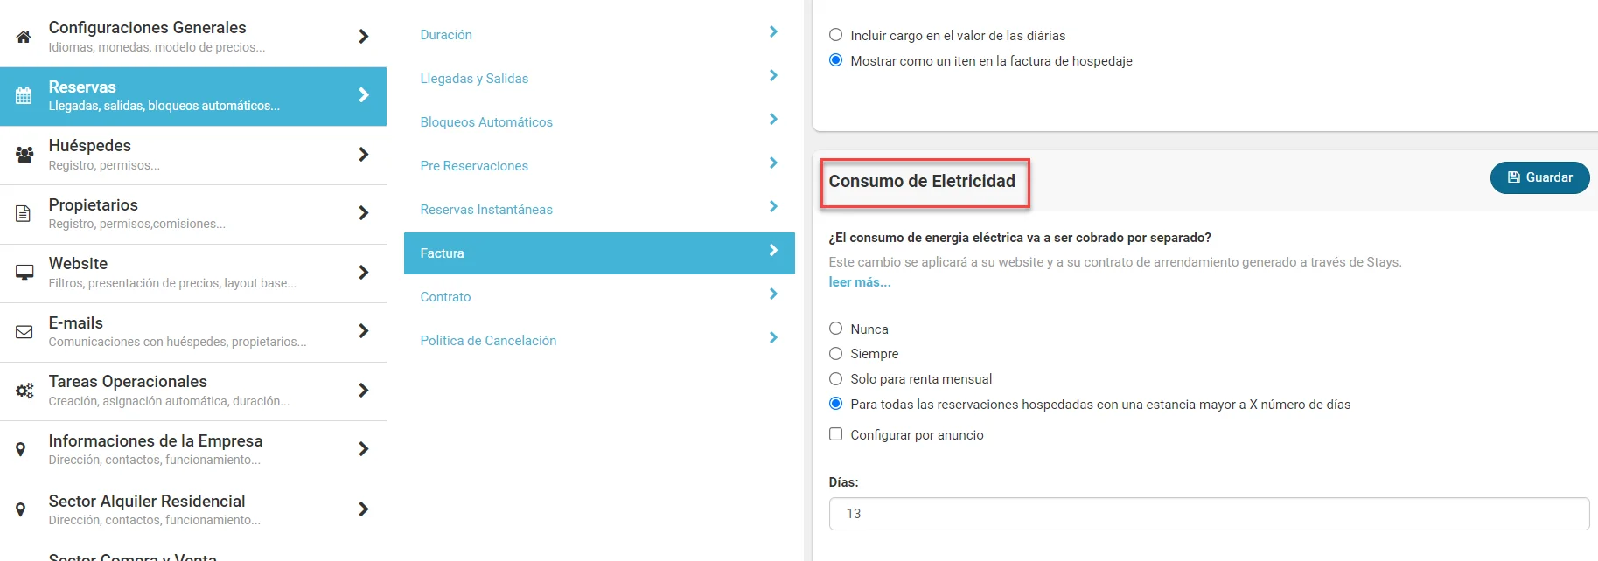Expand Bloqueos Automáticos using its chevron
The width and height of the screenshot is (1598, 561).
pyautogui.click(x=773, y=120)
